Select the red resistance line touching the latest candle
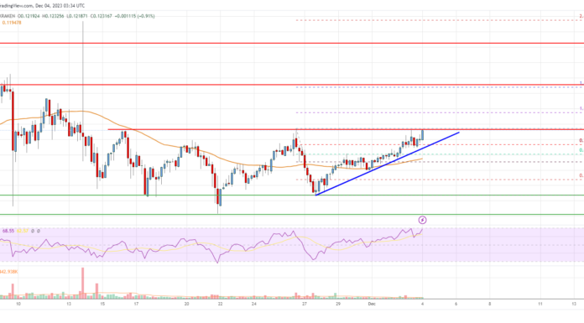The image size is (584, 323). point(346,130)
